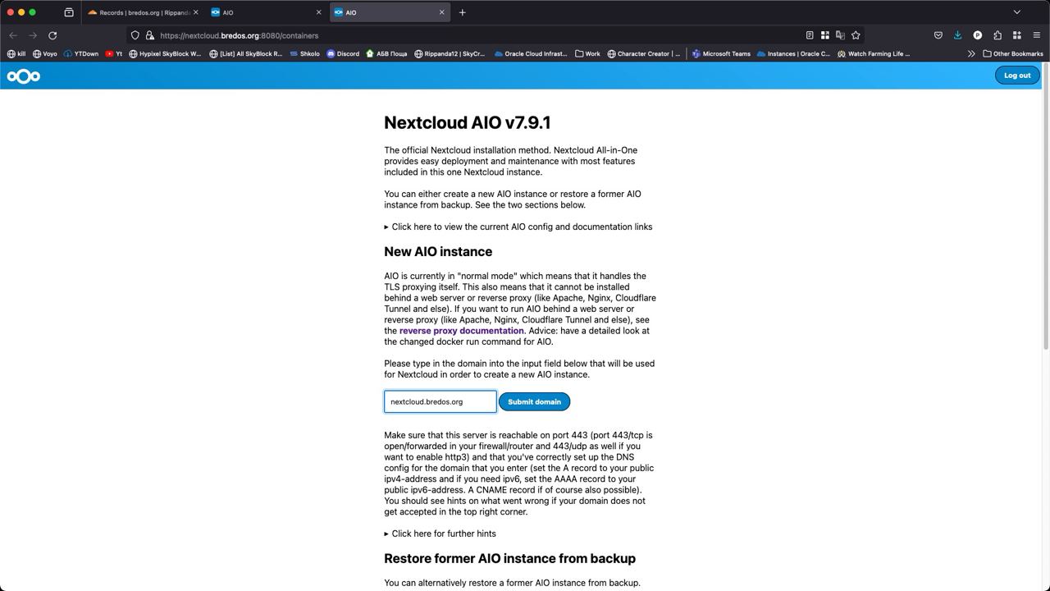This screenshot has width=1050, height=591.
Task: Open Character Creator bookmark
Action: [644, 54]
